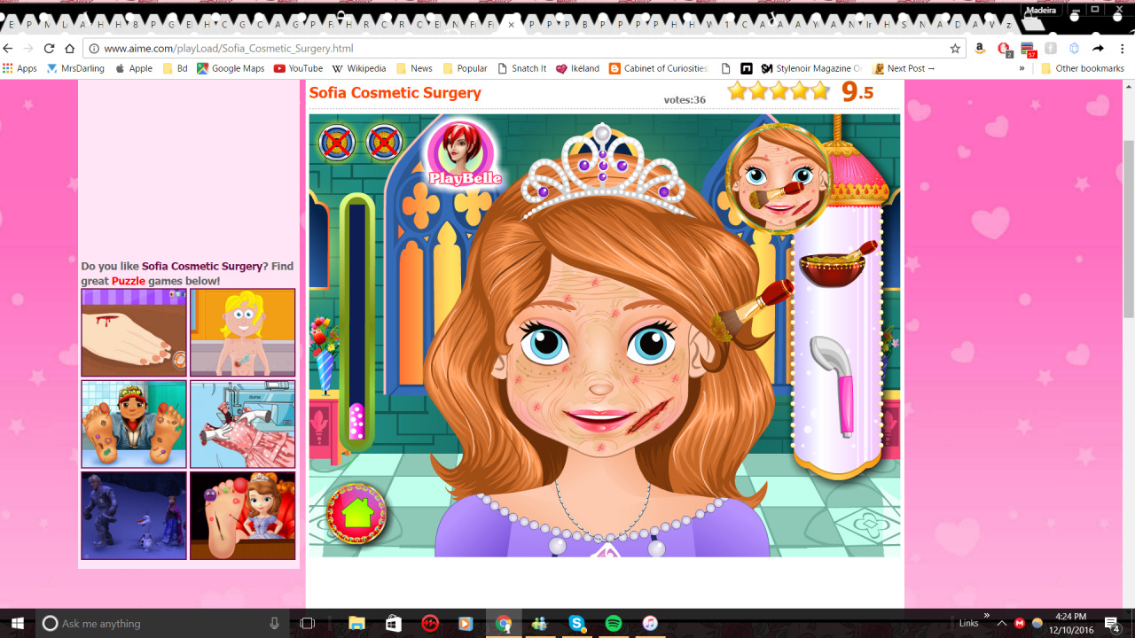This screenshot has width=1135, height=638.
Task: Expand the News bookmarks folder
Action: (414, 68)
